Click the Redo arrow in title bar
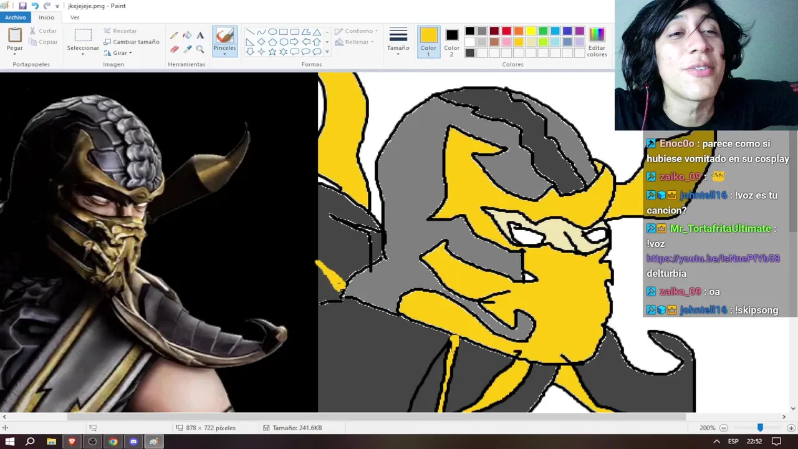Viewport: 798px width, 449px height. (x=47, y=6)
